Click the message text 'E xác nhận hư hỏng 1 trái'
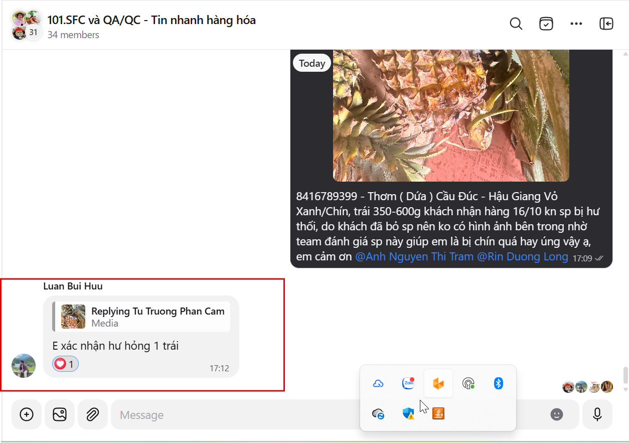 (x=115, y=346)
